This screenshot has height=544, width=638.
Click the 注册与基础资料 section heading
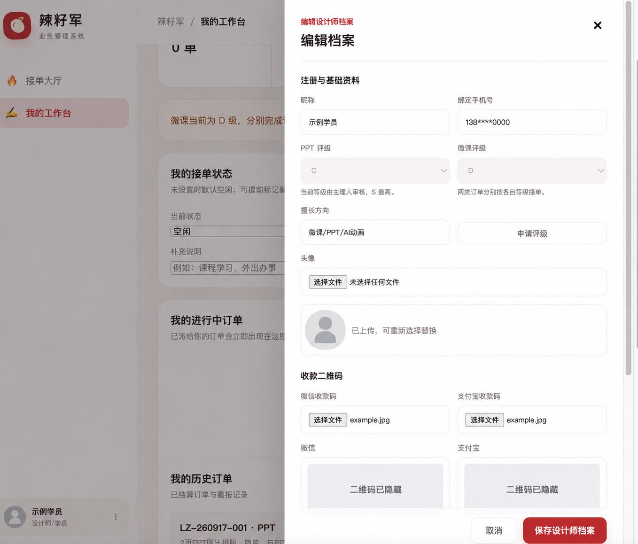coord(330,80)
